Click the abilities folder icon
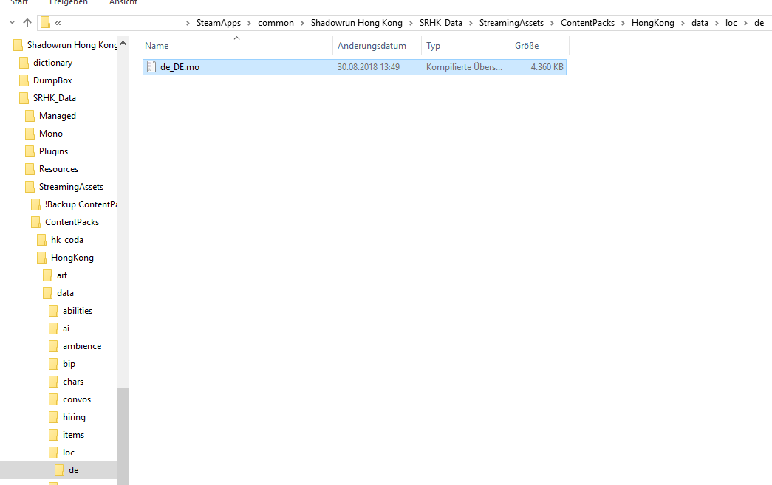This screenshot has width=772, height=485. pos(53,311)
